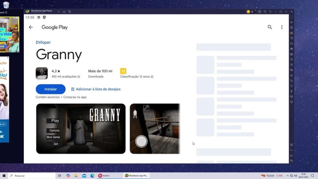This screenshot has width=318, height=179.
Task: Open the taskbar clock and date
Action: coord(303,176)
